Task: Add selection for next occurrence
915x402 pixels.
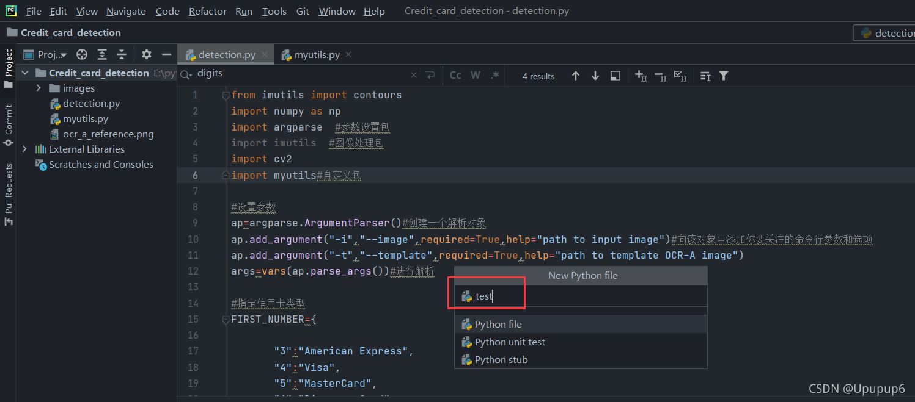Action: pyautogui.click(x=641, y=76)
